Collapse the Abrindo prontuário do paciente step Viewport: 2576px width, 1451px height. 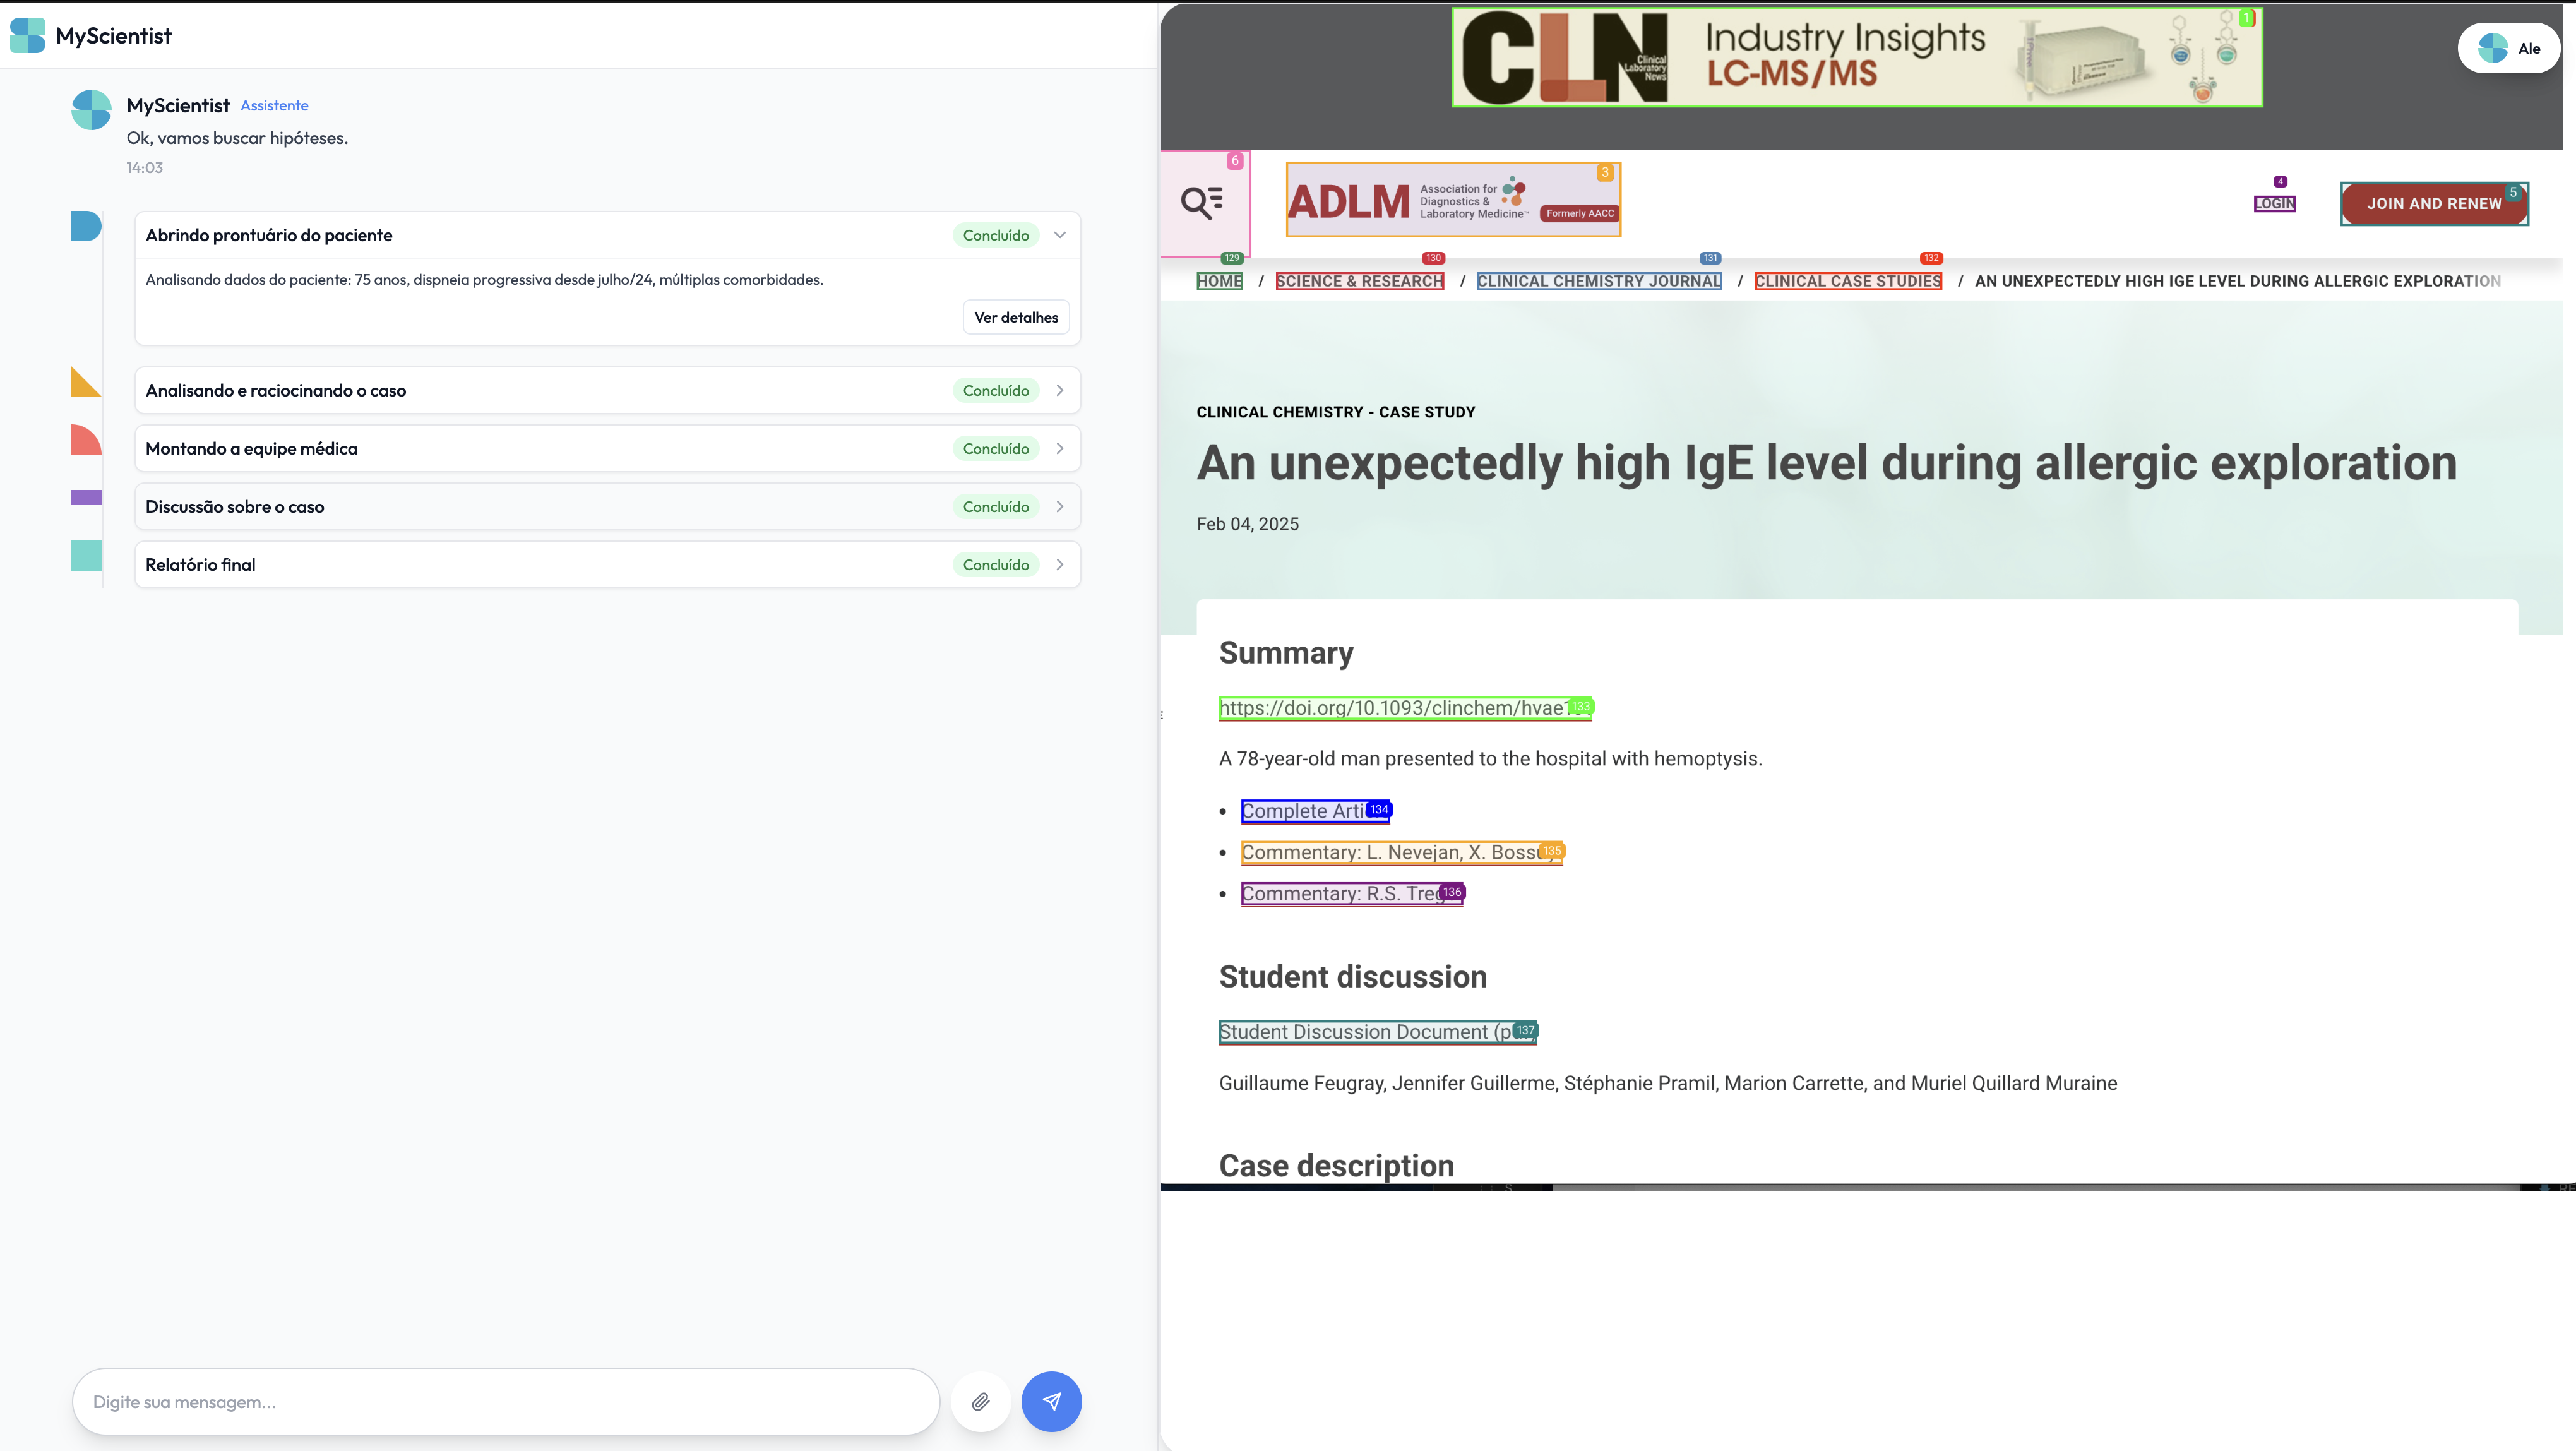coord(1060,235)
